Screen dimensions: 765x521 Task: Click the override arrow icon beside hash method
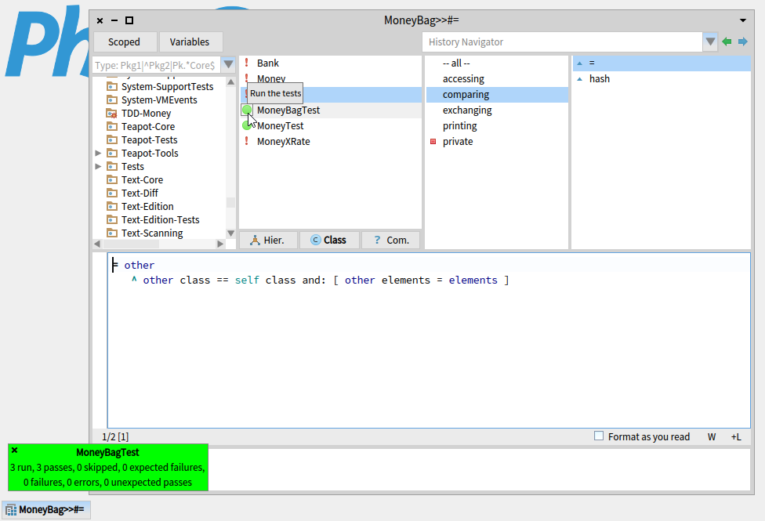pyautogui.click(x=579, y=79)
